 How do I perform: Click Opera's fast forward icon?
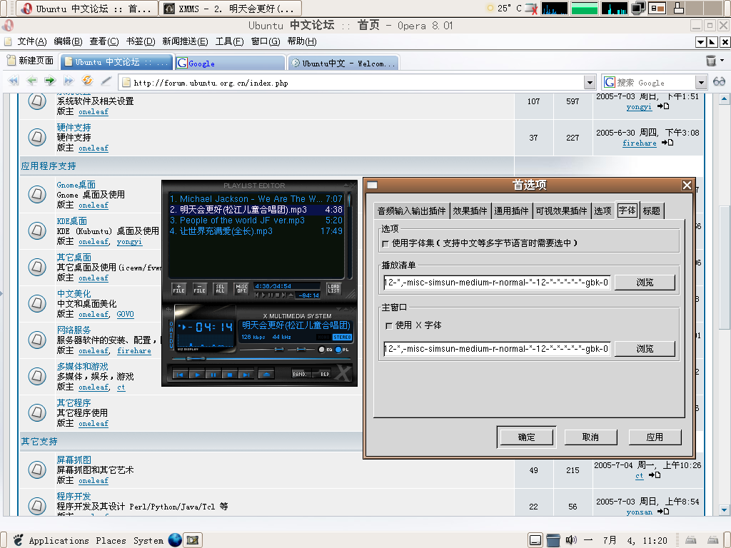69,81
